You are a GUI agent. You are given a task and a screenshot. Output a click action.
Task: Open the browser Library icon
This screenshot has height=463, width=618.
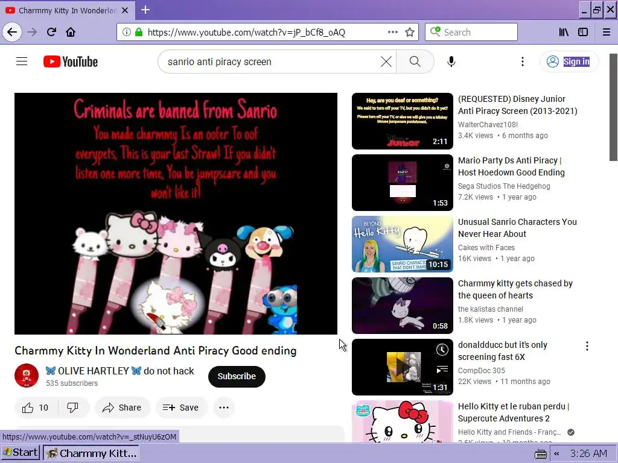point(564,33)
